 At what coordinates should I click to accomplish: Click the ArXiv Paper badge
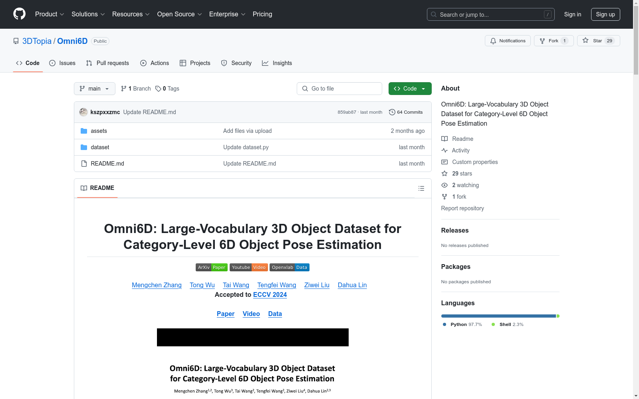coord(212,267)
